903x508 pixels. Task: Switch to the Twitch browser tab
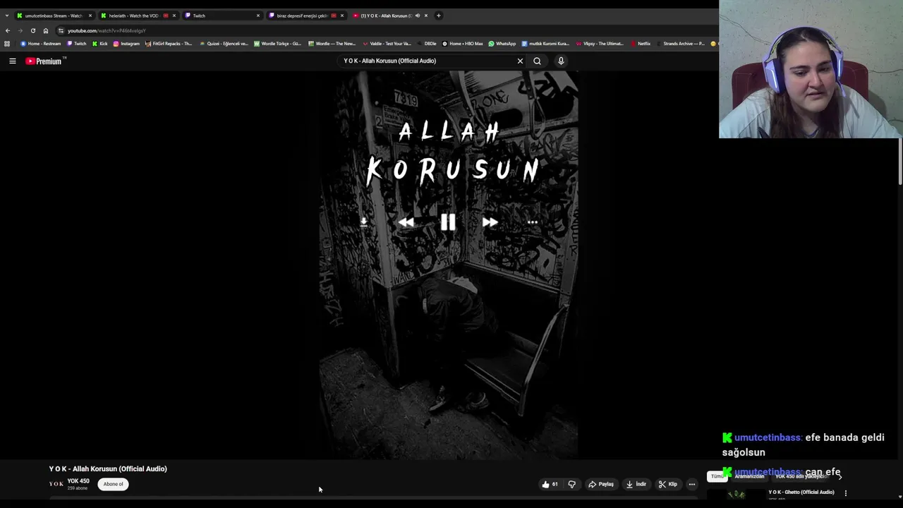(222, 16)
